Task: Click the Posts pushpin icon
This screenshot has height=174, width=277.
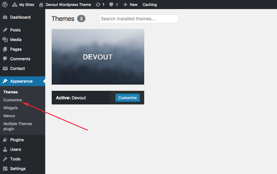Action: click(5, 30)
